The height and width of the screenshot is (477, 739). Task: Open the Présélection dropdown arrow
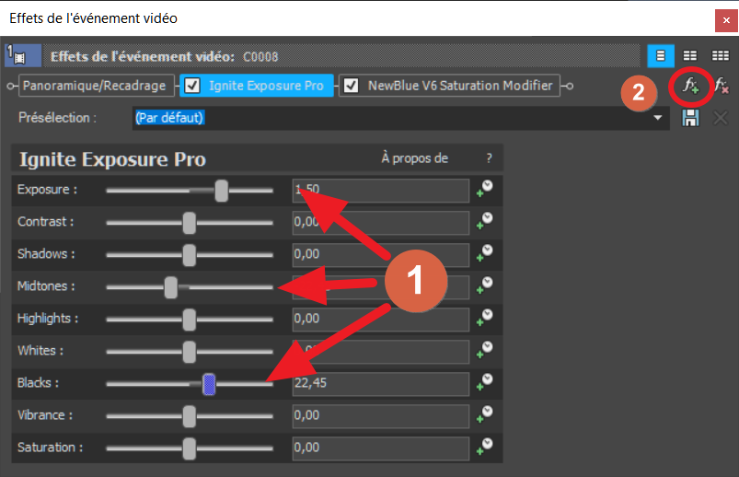coord(658,118)
